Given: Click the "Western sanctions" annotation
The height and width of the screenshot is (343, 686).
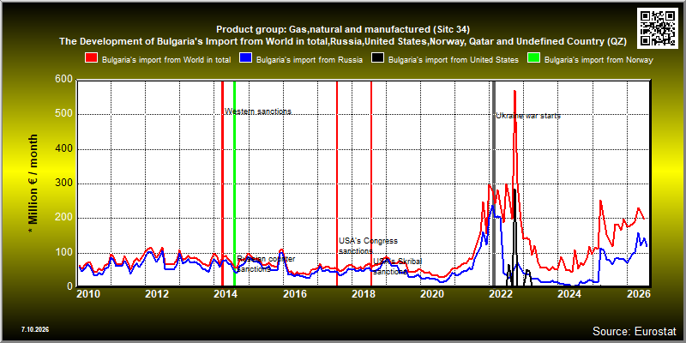Looking at the screenshot, I should [x=258, y=111].
